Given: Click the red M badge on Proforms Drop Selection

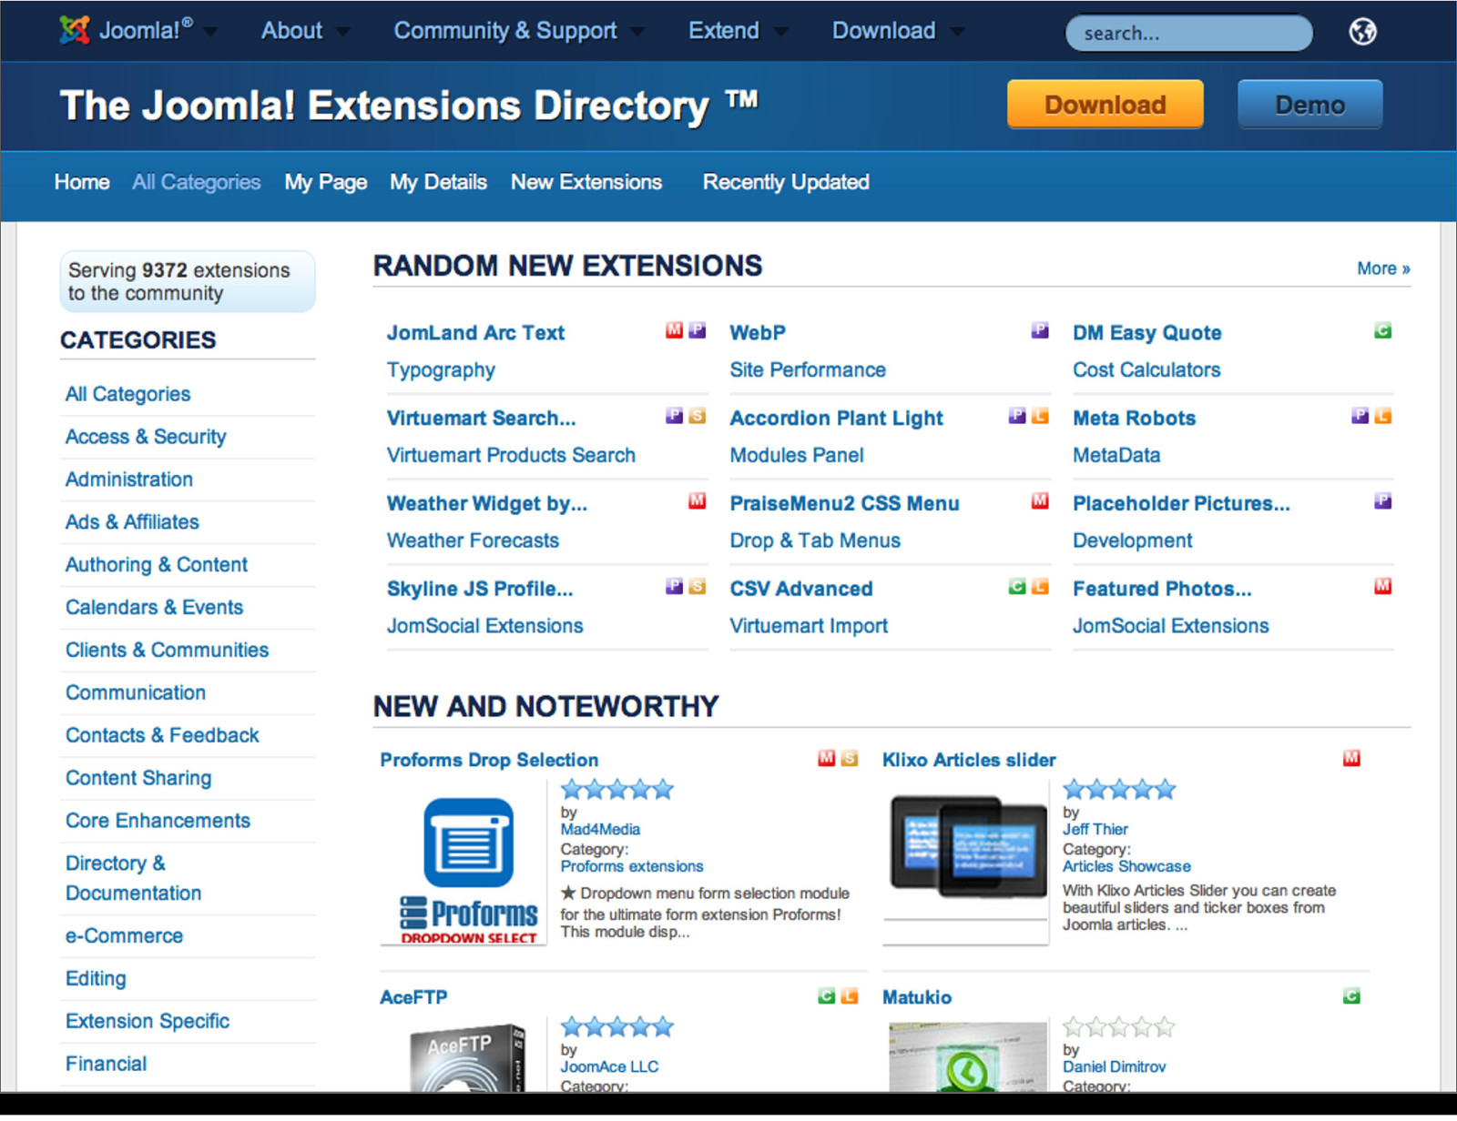Looking at the screenshot, I should click(826, 758).
